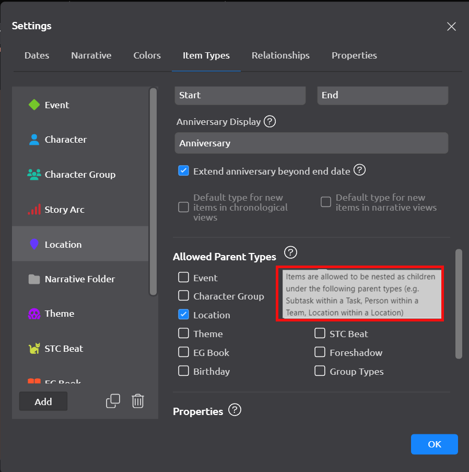Screen dimensions: 469x472
Task: Click the Character Group people icon
Action: pos(34,175)
